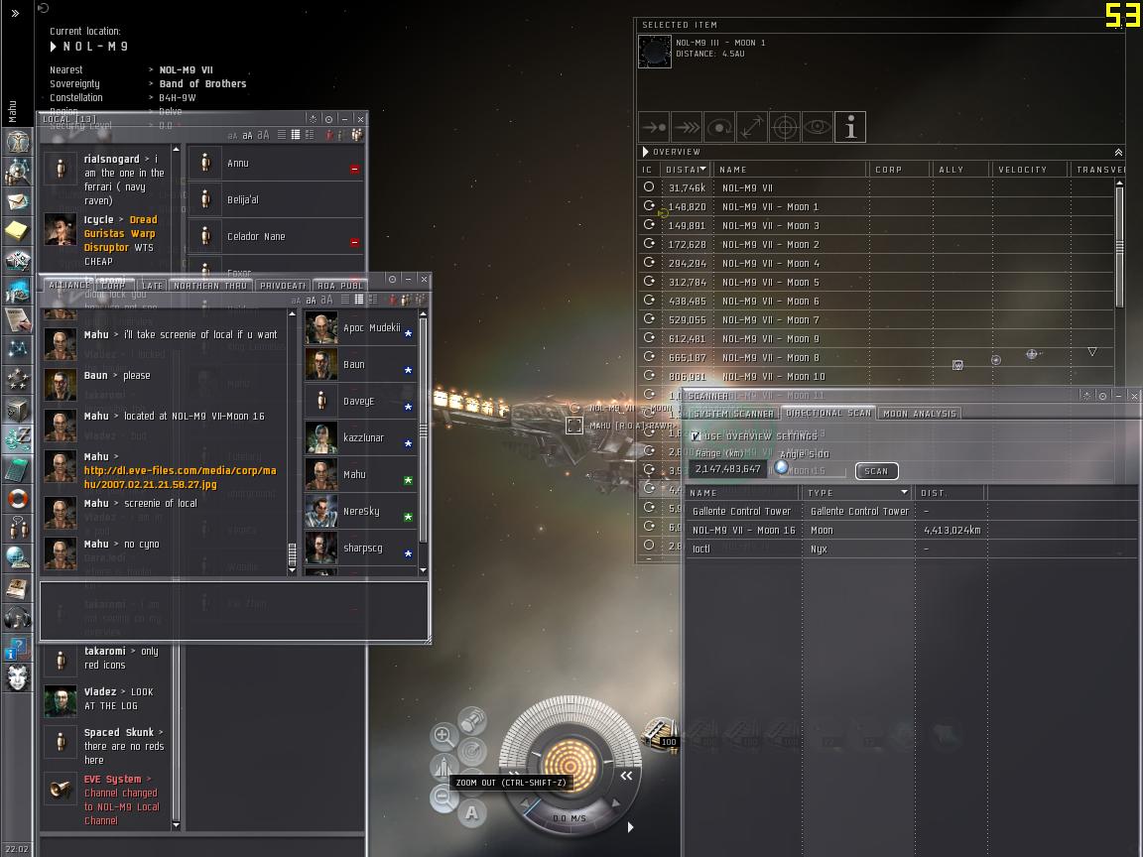This screenshot has width=1143, height=857.
Task: Click the Approach icon in Selected Item
Action: point(654,127)
